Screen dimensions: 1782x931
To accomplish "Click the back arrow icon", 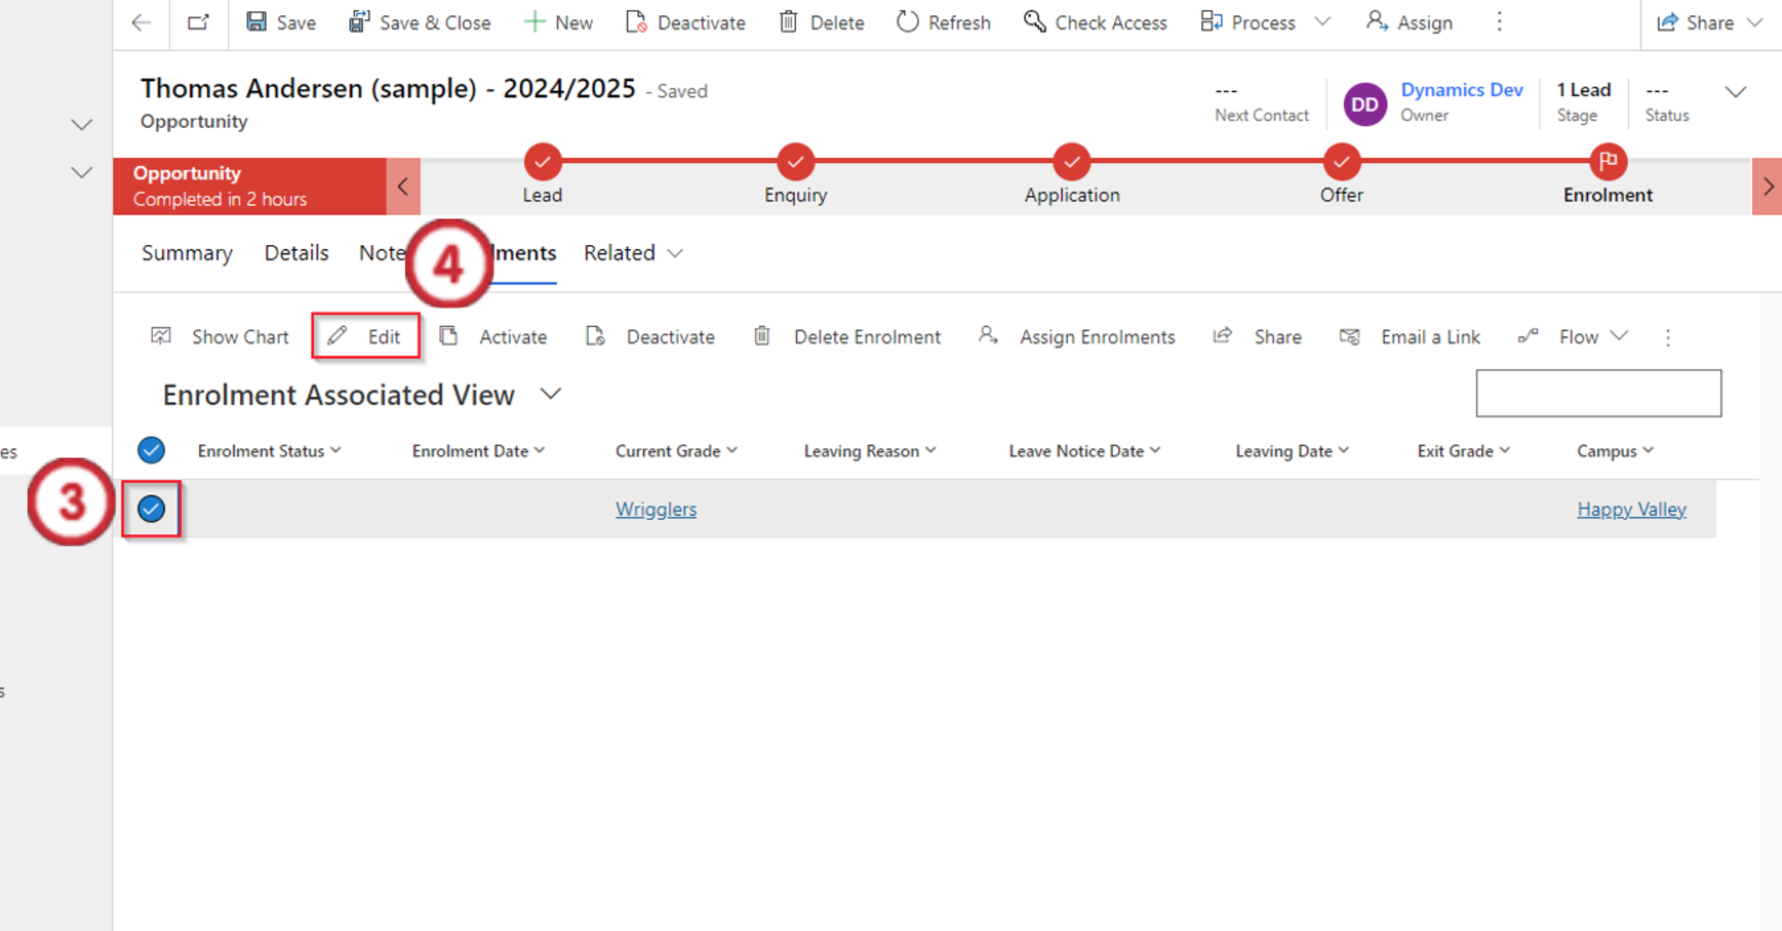I will click(141, 22).
